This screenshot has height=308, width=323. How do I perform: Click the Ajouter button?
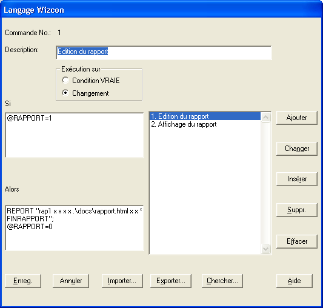296,118
